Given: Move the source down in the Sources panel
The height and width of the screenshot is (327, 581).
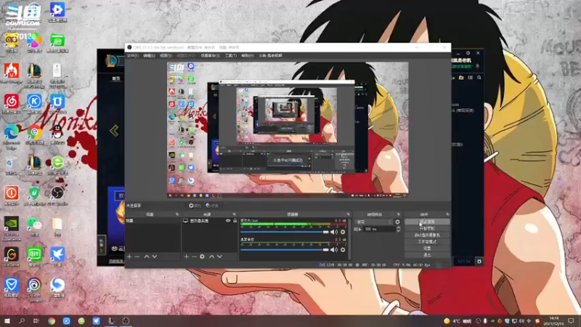Looking at the screenshot, I should pos(220,257).
